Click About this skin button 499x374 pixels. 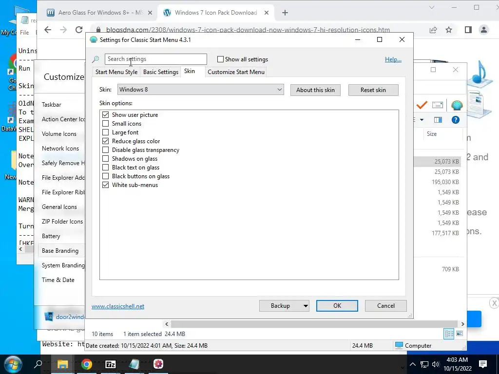315,90
